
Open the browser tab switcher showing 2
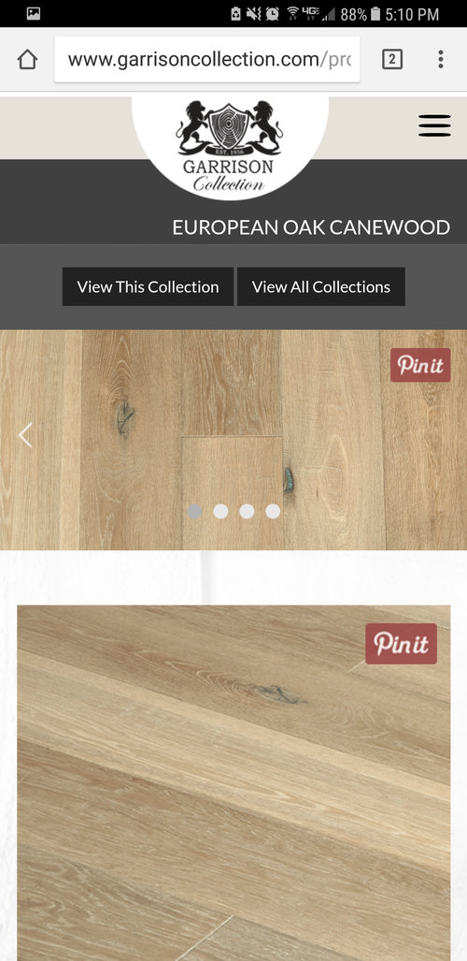coord(392,60)
